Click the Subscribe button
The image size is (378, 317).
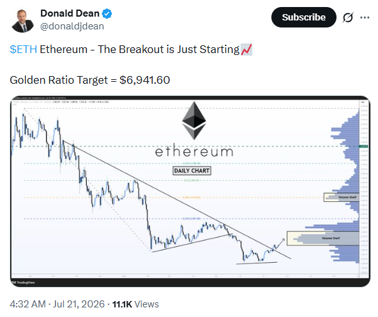pyautogui.click(x=303, y=17)
